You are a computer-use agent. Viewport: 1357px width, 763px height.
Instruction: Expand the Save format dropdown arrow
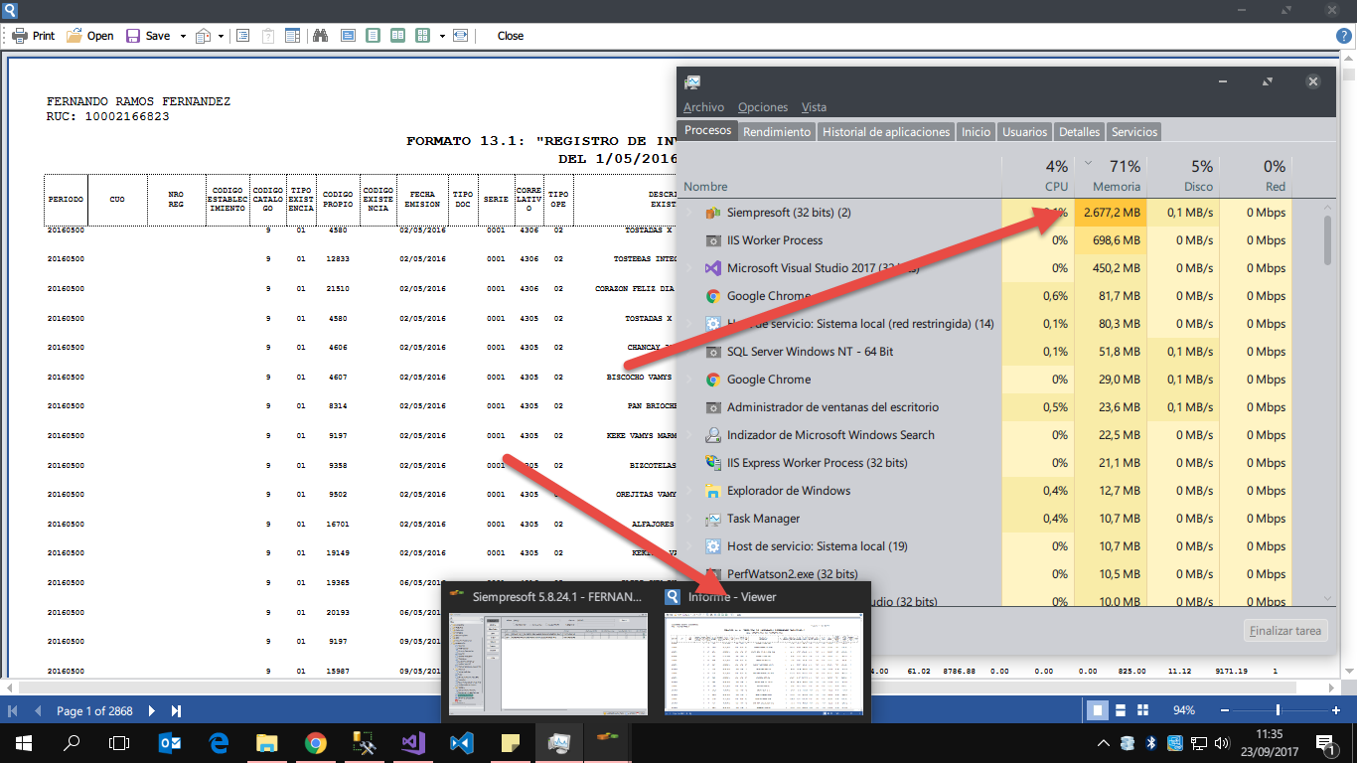point(183,36)
